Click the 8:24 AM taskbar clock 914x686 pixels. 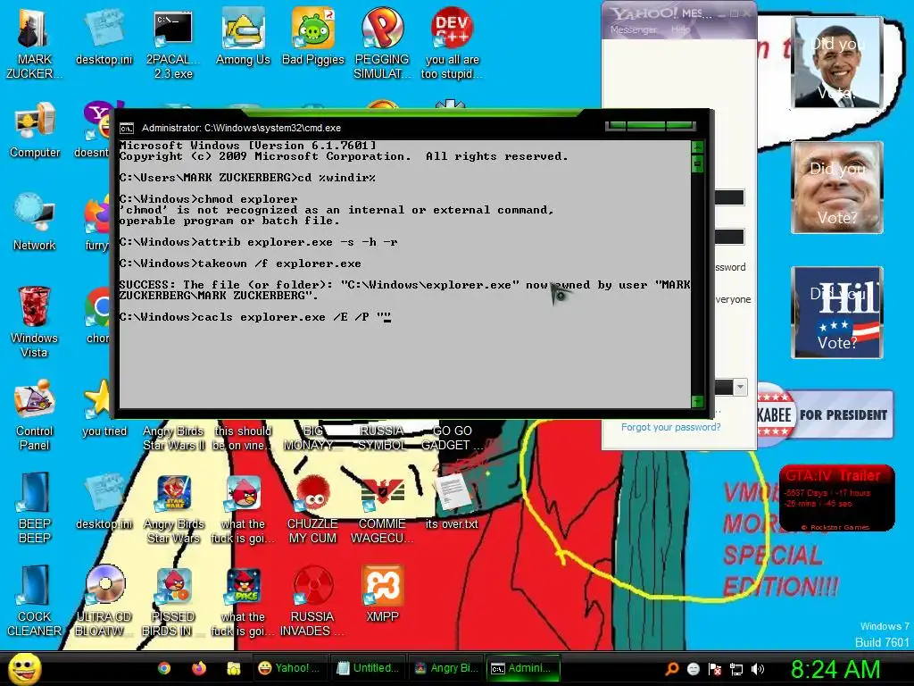click(x=835, y=669)
